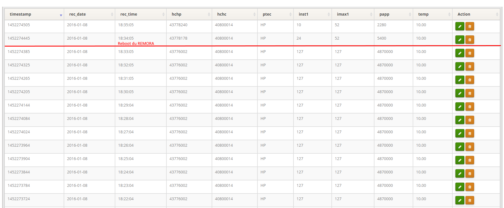
Task: Sort table by timestamp column
Action: (34, 14)
